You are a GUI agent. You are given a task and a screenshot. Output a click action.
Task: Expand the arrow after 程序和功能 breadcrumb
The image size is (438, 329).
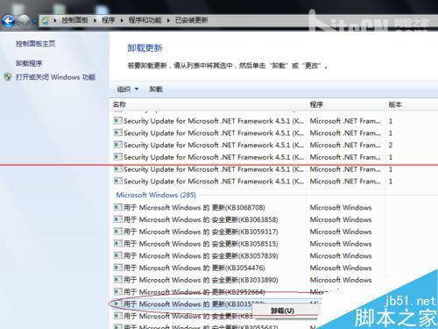click(x=168, y=20)
